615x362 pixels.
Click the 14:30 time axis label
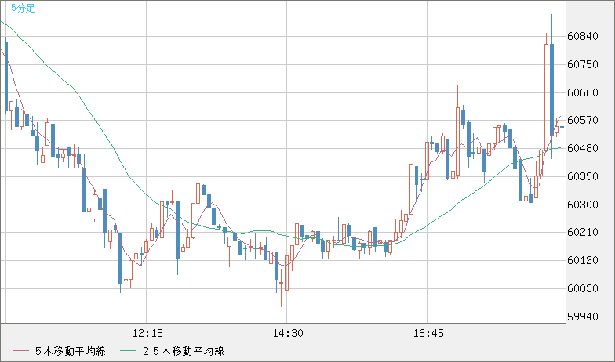(x=288, y=334)
